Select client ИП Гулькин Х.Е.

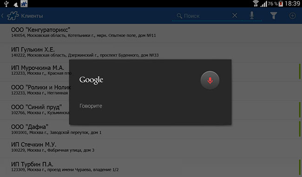click(151, 52)
